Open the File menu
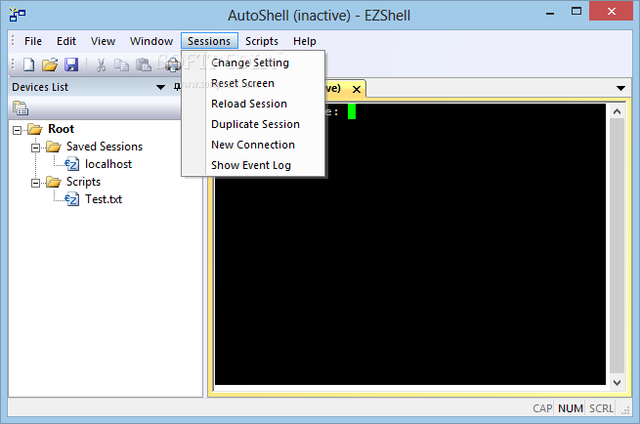 pyautogui.click(x=33, y=41)
